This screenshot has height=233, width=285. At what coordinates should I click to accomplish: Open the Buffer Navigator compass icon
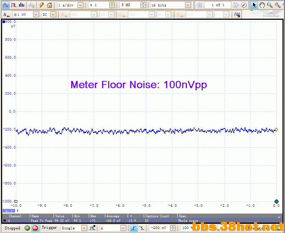click(244, 5)
